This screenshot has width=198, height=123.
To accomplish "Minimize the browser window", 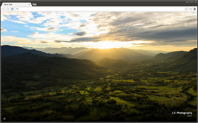I will 187,2.
